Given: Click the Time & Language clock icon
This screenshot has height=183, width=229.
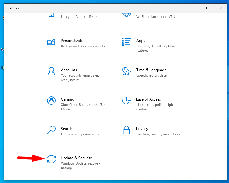Looking at the screenshot, I should pos(126,71).
